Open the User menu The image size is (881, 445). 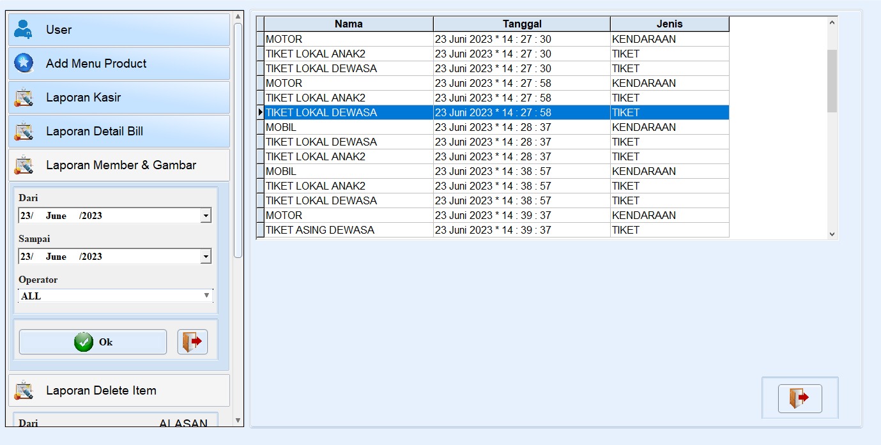pos(119,29)
